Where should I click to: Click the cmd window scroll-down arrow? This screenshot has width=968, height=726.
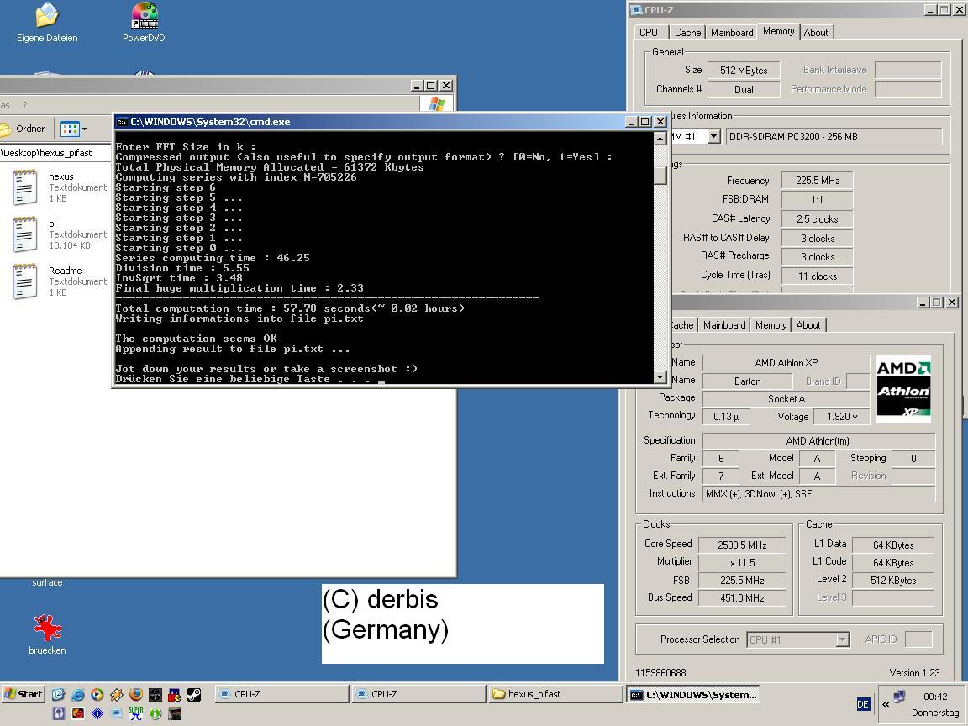click(660, 376)
